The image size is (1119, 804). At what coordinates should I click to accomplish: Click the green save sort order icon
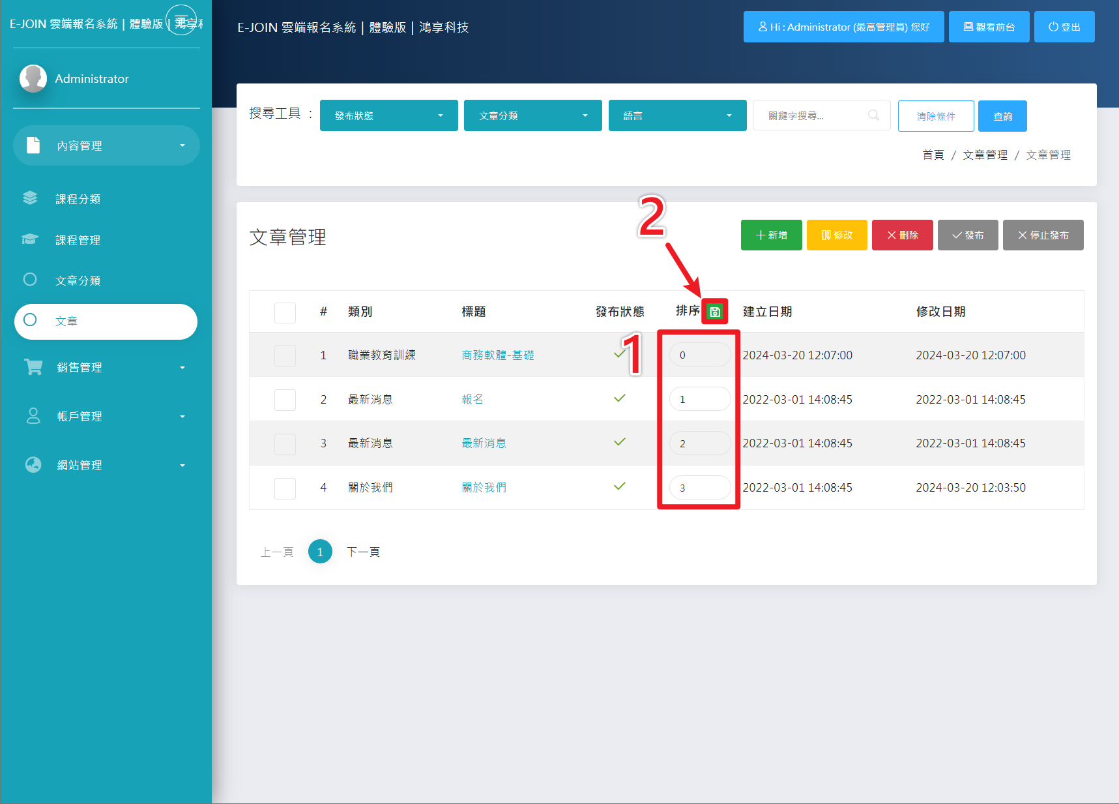tap(714, 312)
